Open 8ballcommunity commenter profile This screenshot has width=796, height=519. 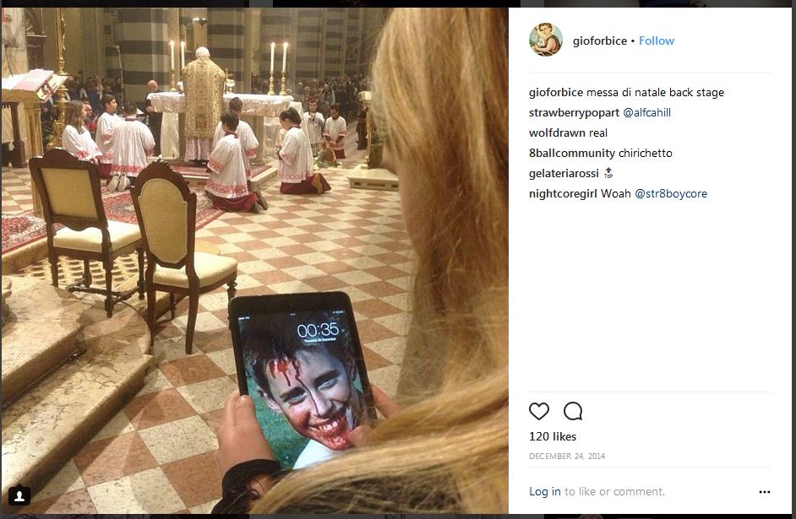[571, 153]
